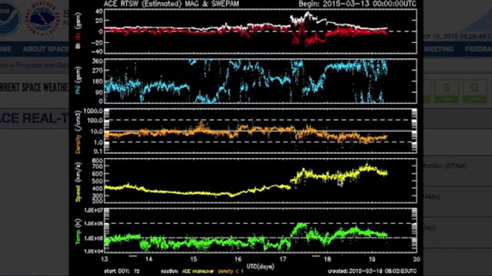Click the UTC(days) axis label

(260, 266)
